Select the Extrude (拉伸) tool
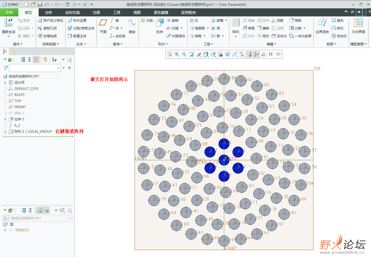Screen dimensions: 371x257 pyautogui.click(x=160, y=26)
